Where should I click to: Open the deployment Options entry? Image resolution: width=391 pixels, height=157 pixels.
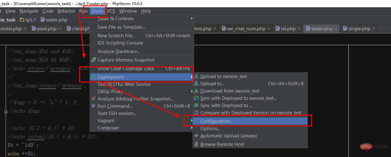[250, 129]
